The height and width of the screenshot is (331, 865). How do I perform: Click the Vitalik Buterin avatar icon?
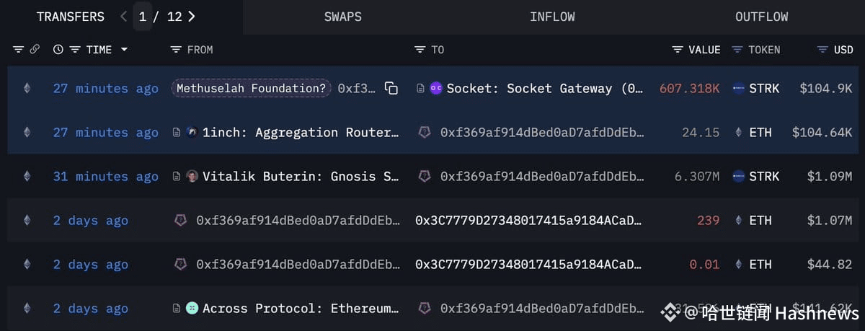click(192, 177)
